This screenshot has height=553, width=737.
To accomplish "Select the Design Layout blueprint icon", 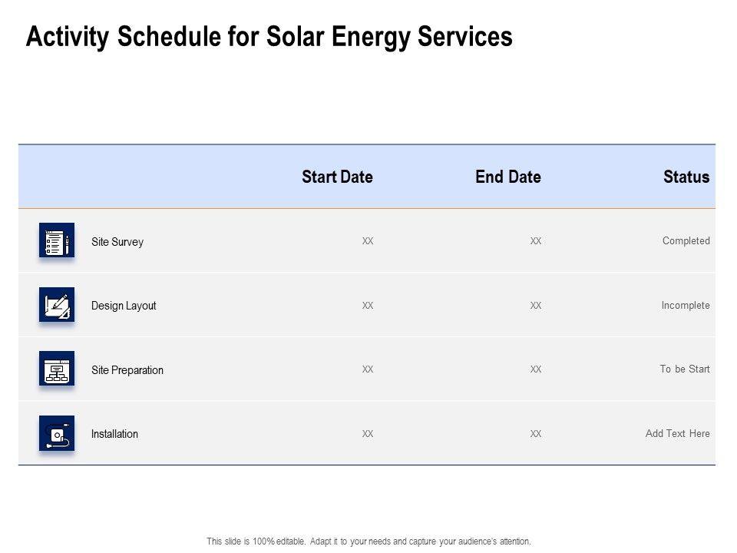I will coord(57,305).
